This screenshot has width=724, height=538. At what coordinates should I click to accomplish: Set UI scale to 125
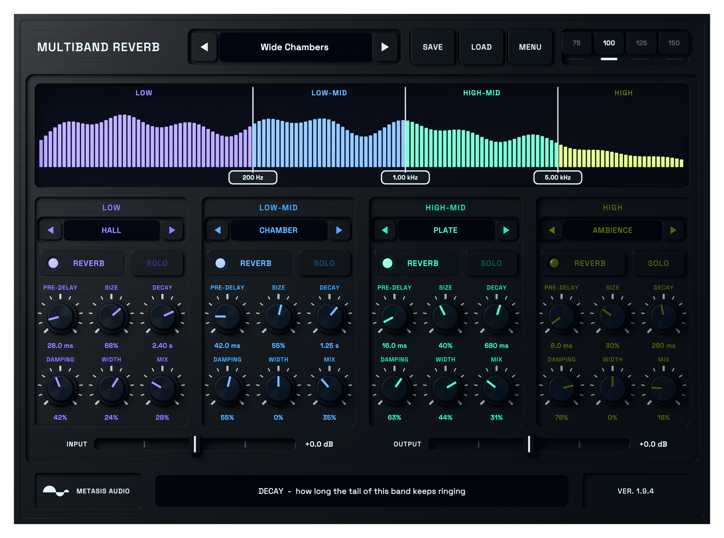point(641,43)
